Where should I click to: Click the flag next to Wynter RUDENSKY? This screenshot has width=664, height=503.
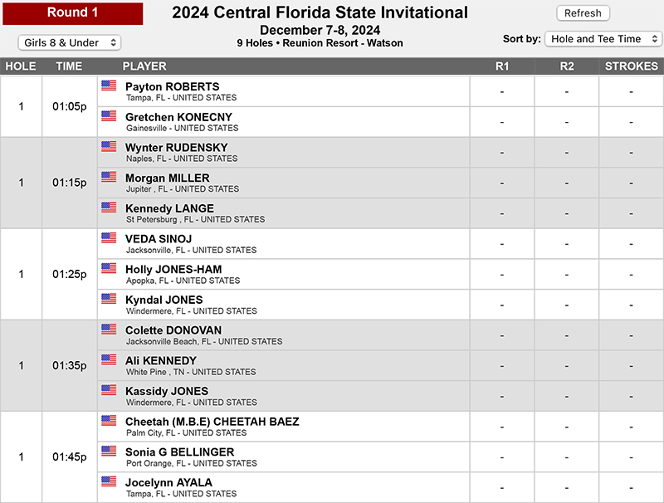coord(109,146)
